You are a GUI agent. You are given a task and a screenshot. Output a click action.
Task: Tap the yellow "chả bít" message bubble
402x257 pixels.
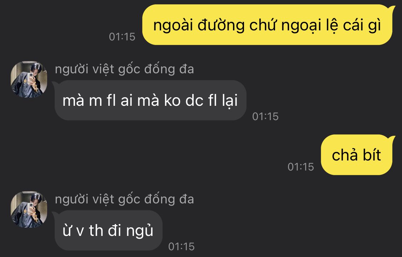click(x=357, y=155)
